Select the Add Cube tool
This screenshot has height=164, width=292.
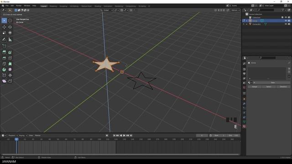point(4,46)
